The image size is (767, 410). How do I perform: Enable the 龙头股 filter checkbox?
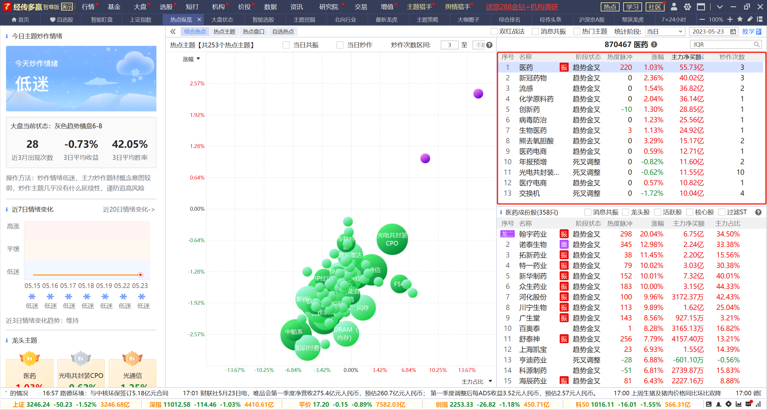click(x=626, y=212)
